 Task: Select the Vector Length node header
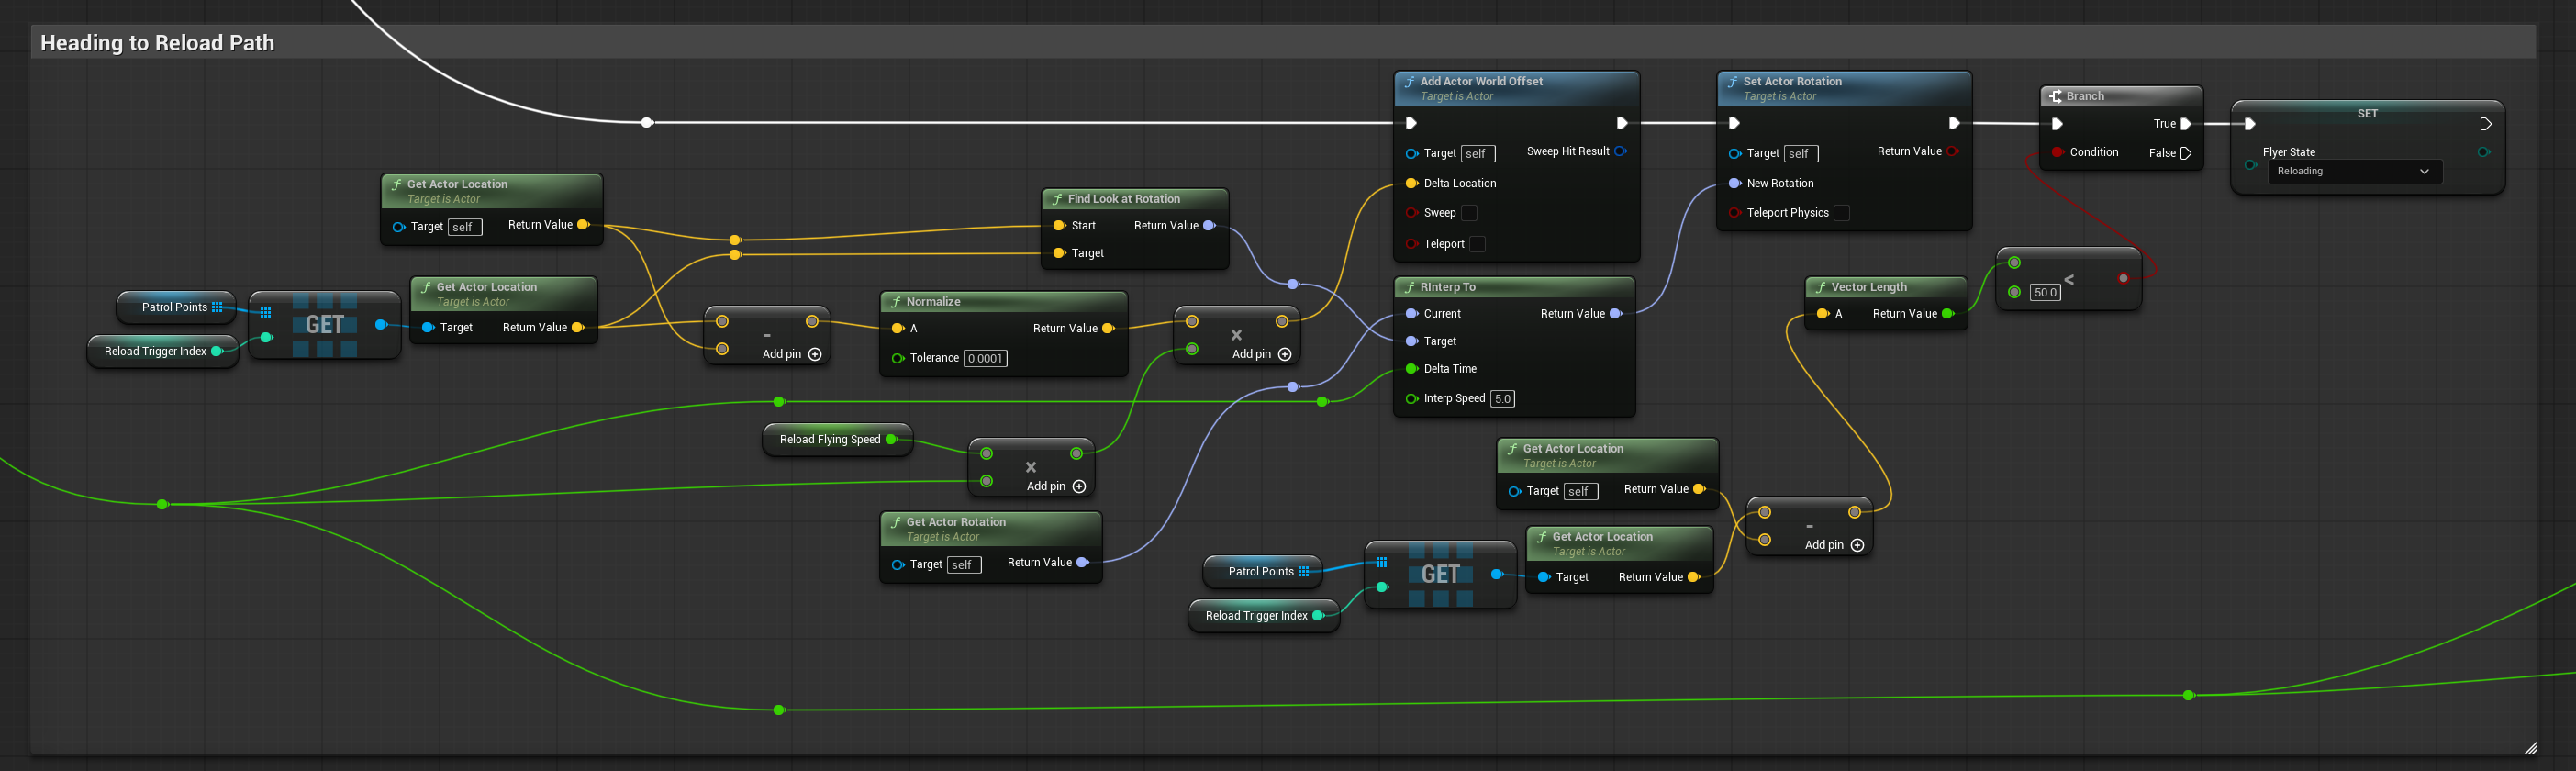click(x=1885, y=287)
